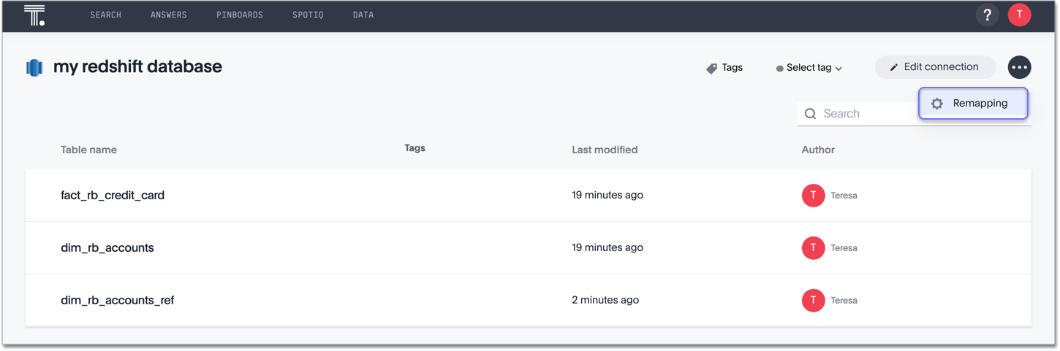Viewport: 1060px width, 351px height.
Task: Open the dim_rb_accounts table
Action: pos(107,248)
